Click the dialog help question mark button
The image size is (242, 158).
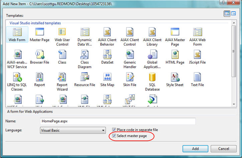tap(224, 3)
